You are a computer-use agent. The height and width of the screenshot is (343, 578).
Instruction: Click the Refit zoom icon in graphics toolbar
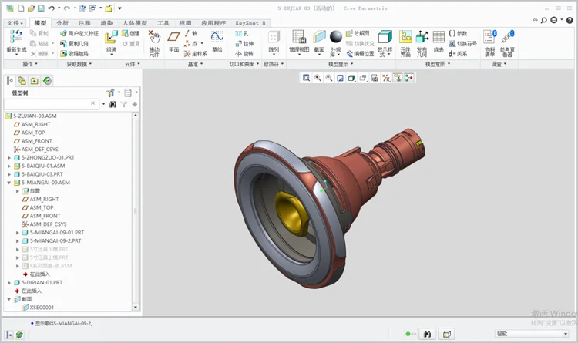point(307,78)
